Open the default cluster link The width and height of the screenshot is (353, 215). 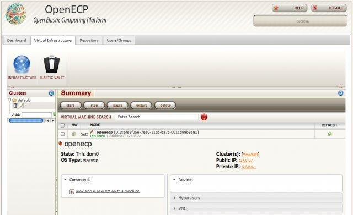[x=24, y=100]
